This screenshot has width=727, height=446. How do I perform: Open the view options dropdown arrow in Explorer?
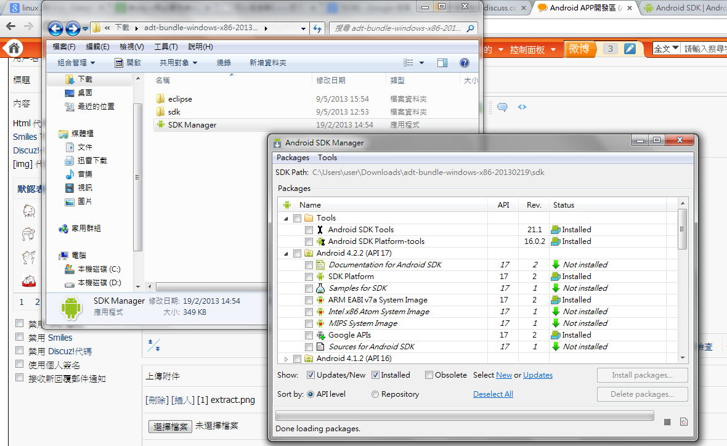tap(421, 63)
